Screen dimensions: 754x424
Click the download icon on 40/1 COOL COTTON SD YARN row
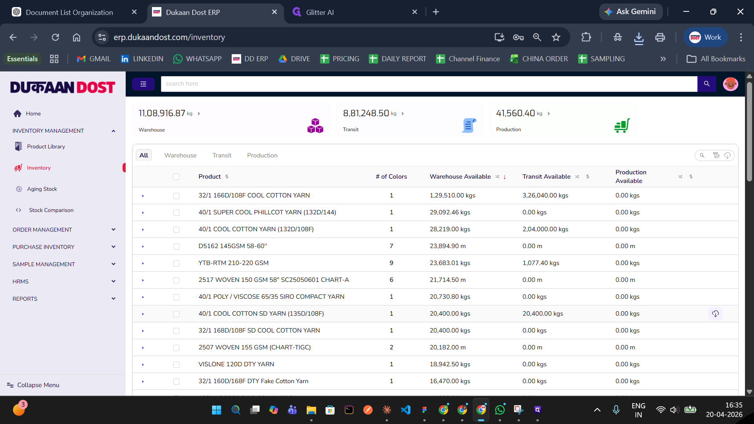pos(715,314)
